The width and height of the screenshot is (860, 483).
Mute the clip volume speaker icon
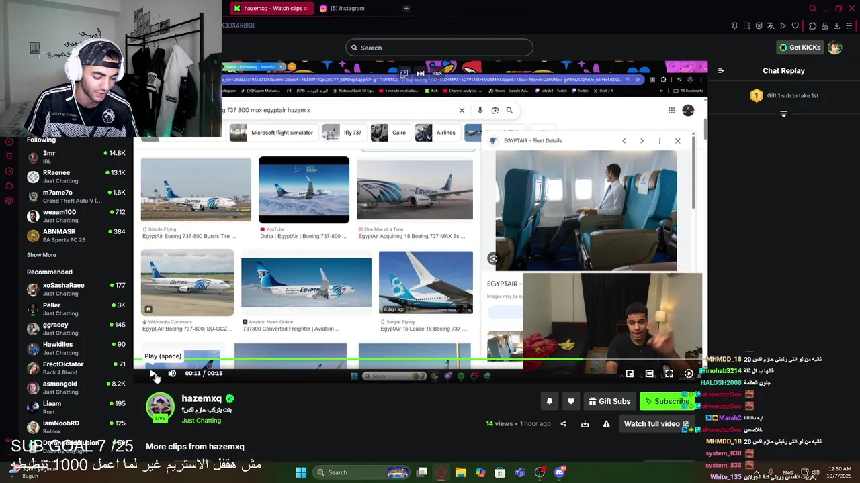(x=172, y=374)
